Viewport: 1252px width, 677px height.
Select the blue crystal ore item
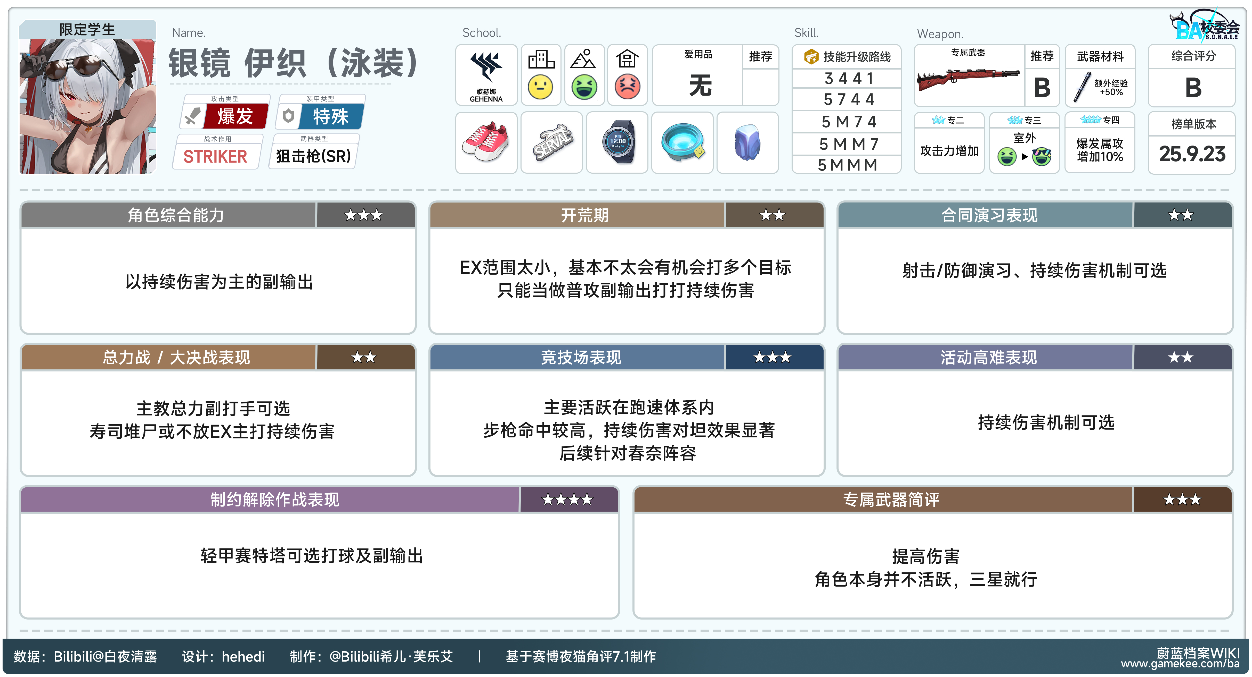(x=747, y=142)
